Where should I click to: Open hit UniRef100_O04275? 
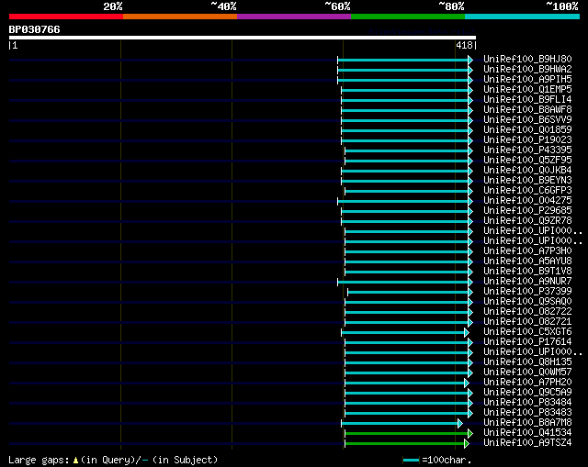pos(527,201)
